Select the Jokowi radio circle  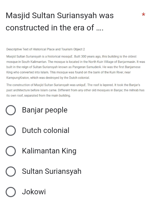click(11, 192)
